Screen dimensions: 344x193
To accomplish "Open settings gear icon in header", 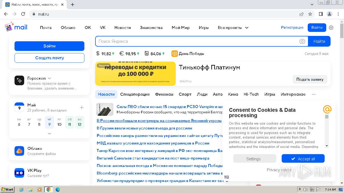I will pyautogui.click(x=331, y=28).
